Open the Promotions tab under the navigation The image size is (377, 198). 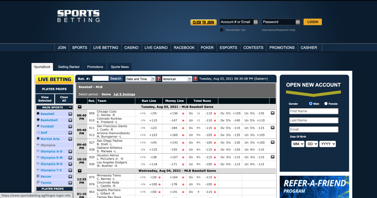point(95,67)
